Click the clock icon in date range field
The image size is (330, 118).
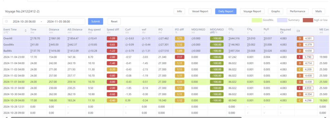[6, 22]
